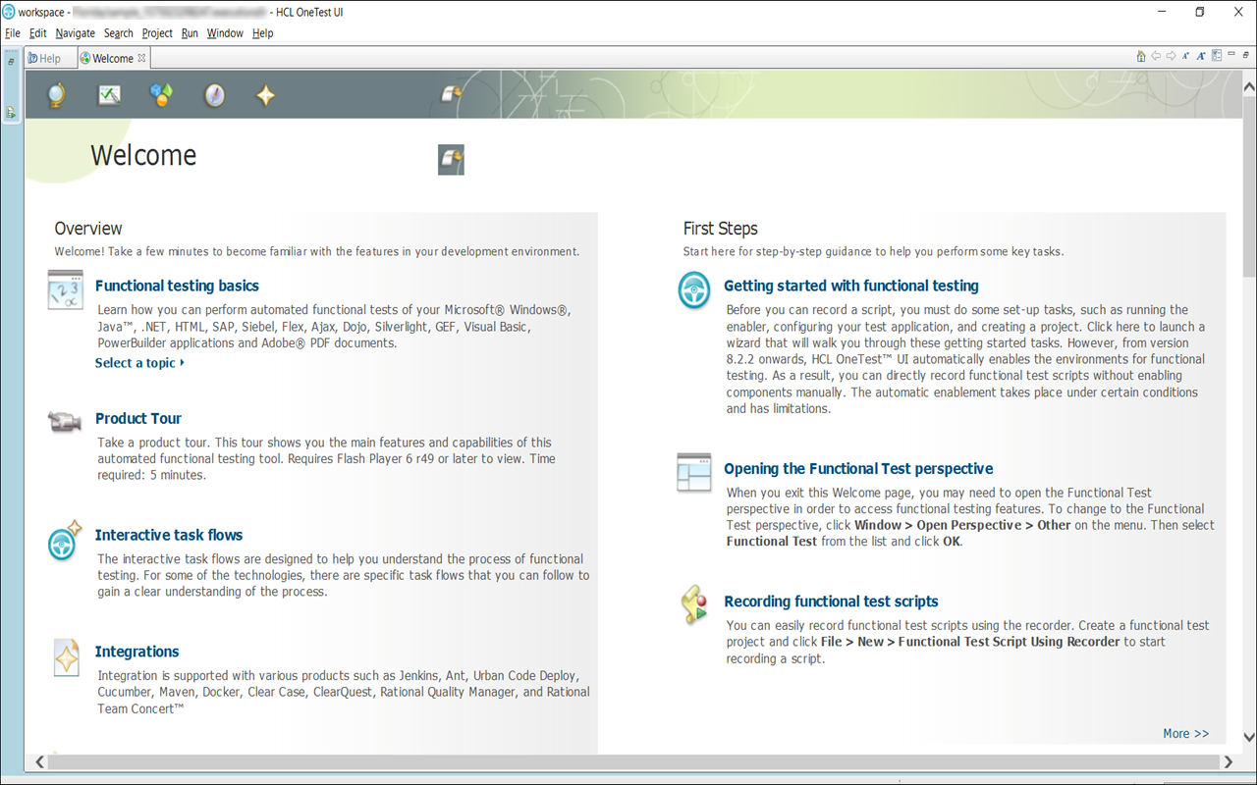
Task: Open 'Opening the Functional Test perspective' link
Action: [x=858, y=469]
